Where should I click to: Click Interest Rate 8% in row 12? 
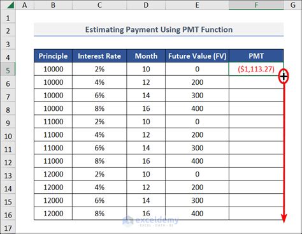coord(99,161)
